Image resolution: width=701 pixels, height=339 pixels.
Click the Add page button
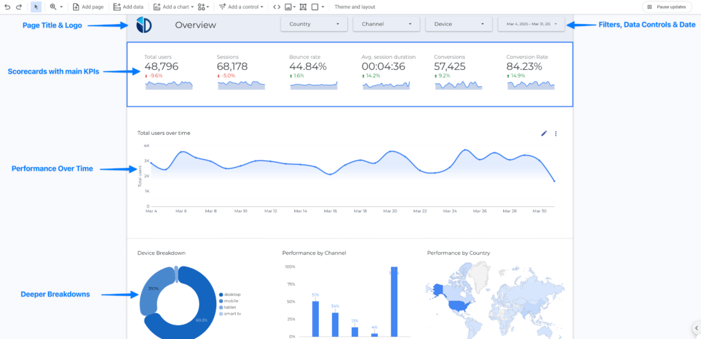[x=88, y=6]
